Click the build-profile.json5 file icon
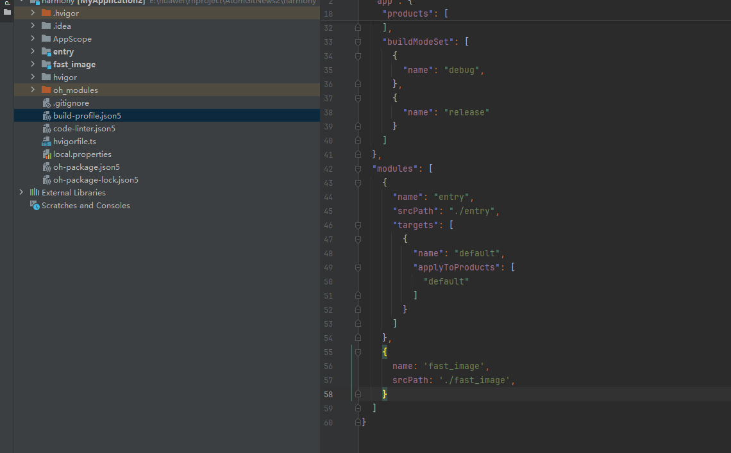731x453 pixels. pos(47,115)
